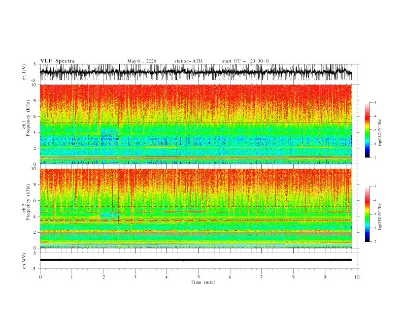Image resolution: width=402 pixels, height=311 pixels.
Task: Click the ch.1 color scale bar
Action: click(367, 130)
